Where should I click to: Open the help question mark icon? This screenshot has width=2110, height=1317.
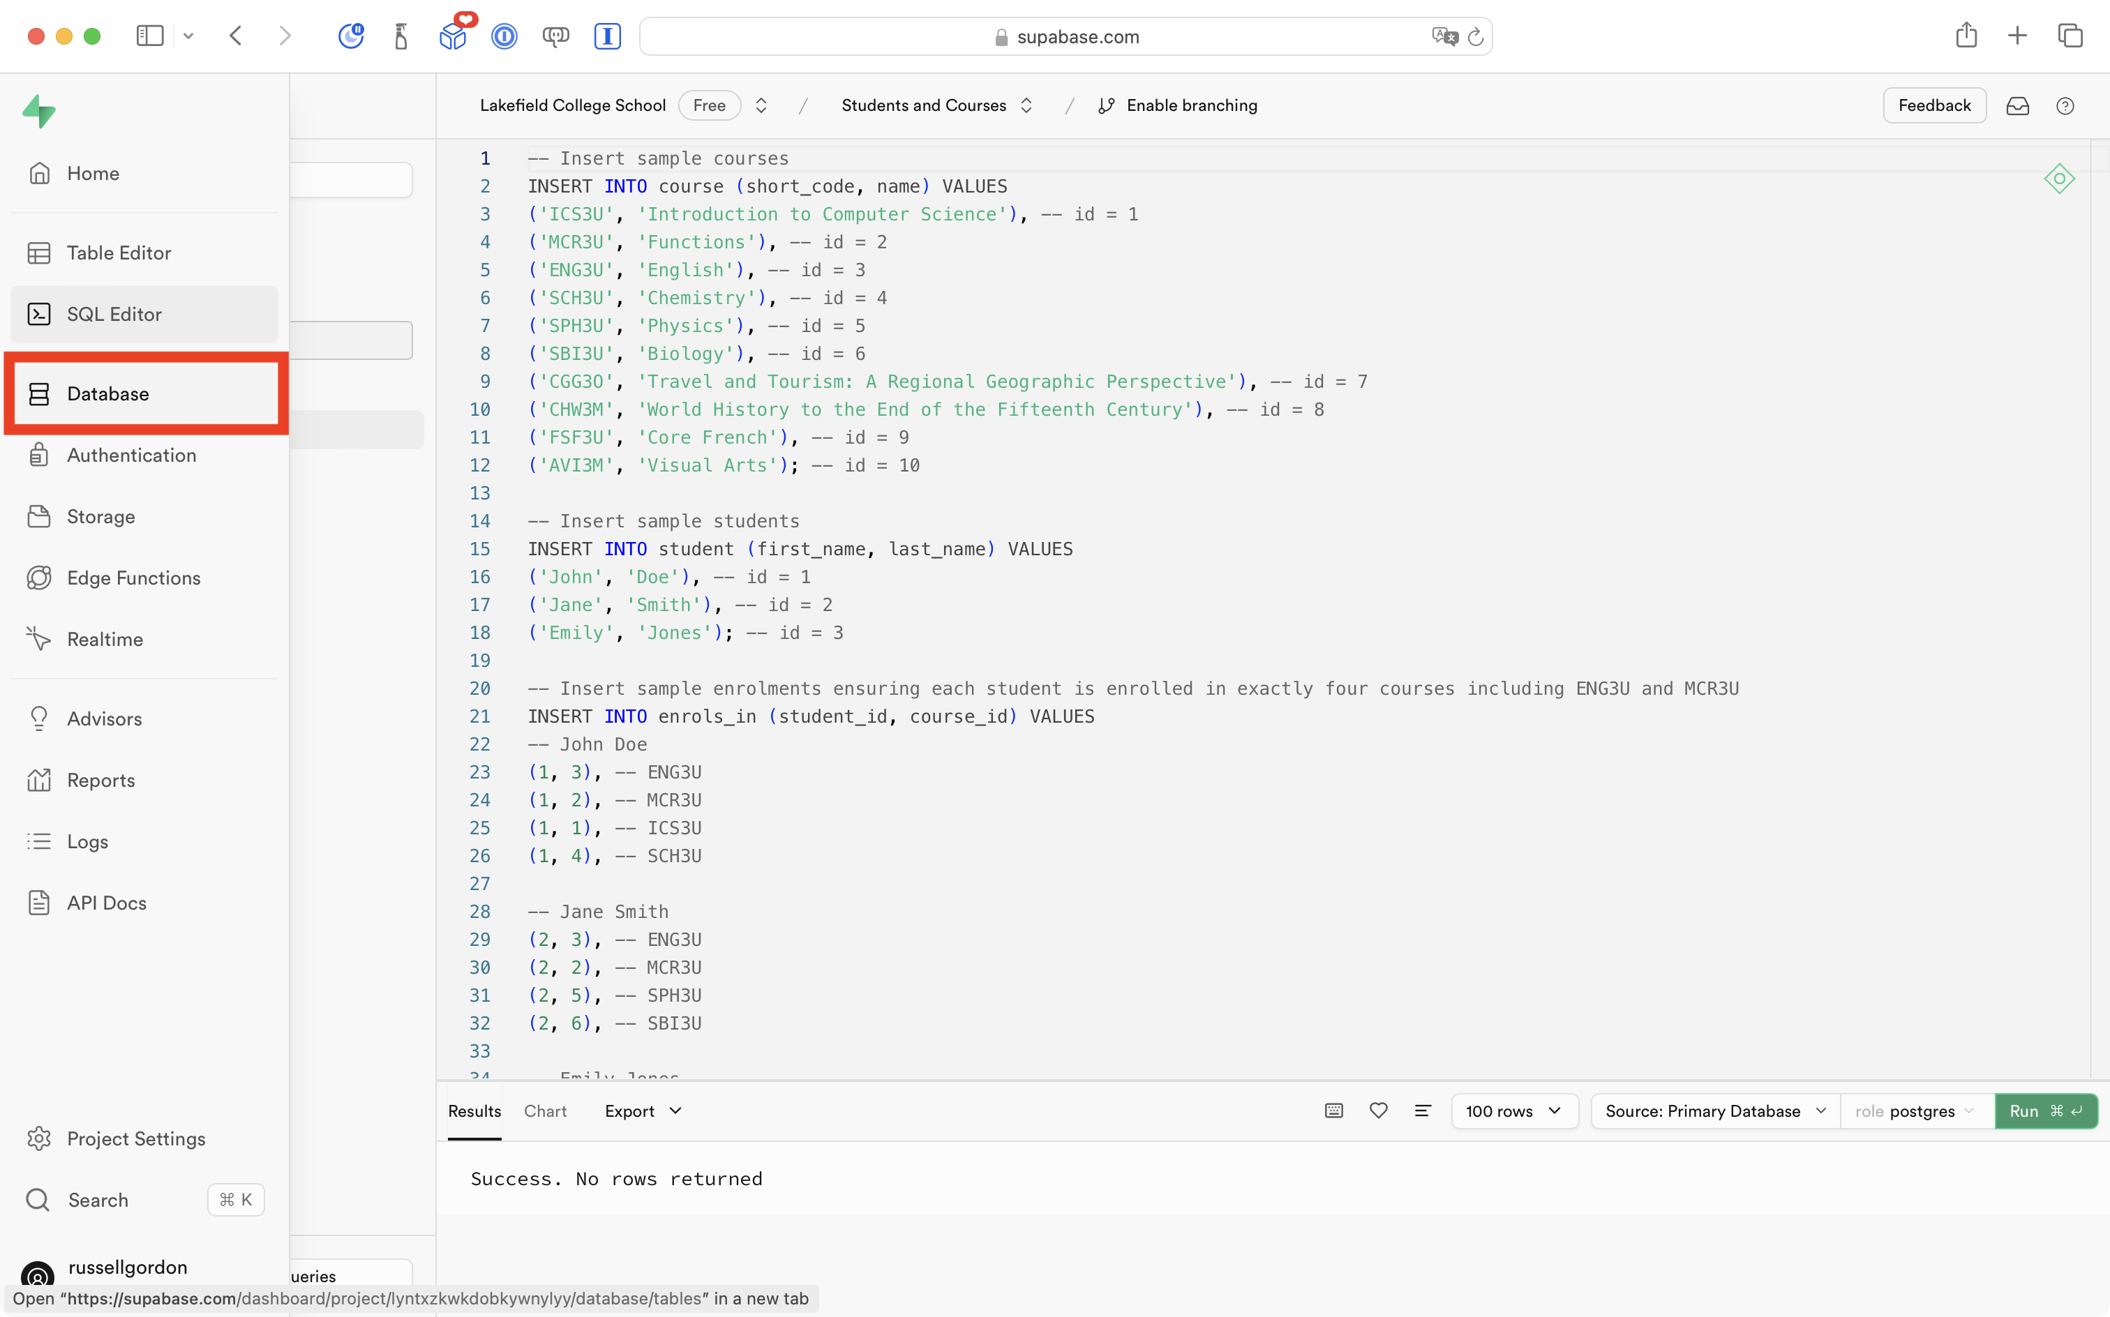[2065, 105]
